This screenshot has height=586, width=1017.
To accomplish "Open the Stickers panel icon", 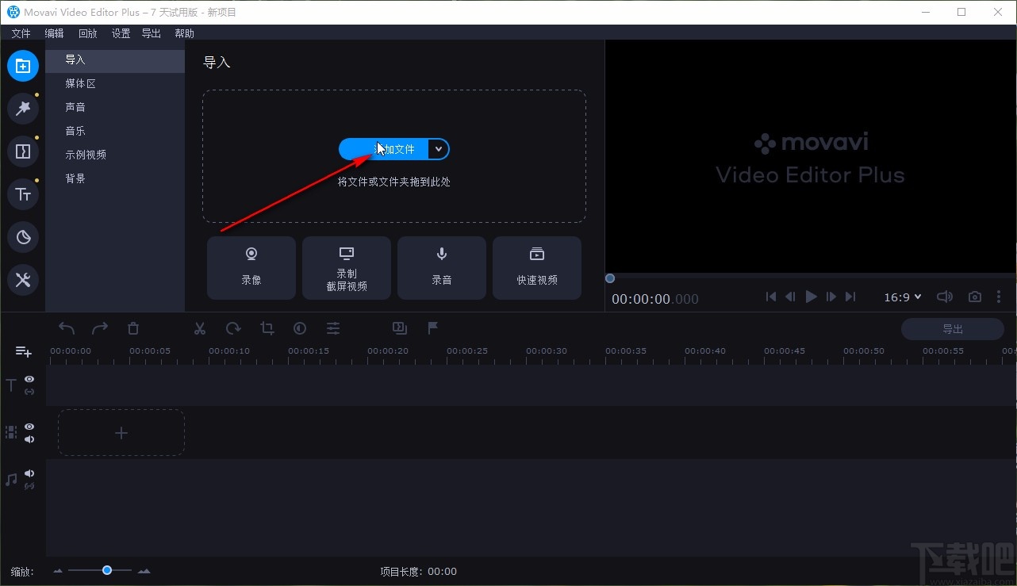I will (23, 237).
